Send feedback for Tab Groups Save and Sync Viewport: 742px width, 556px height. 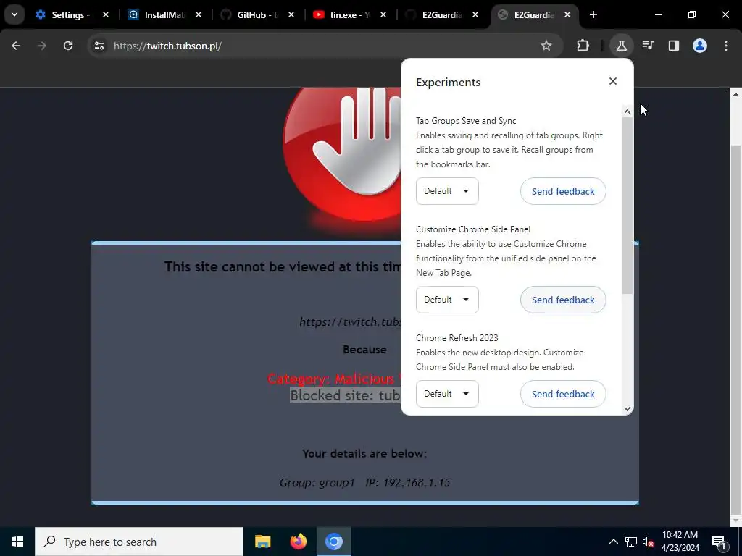coord(563,191)
